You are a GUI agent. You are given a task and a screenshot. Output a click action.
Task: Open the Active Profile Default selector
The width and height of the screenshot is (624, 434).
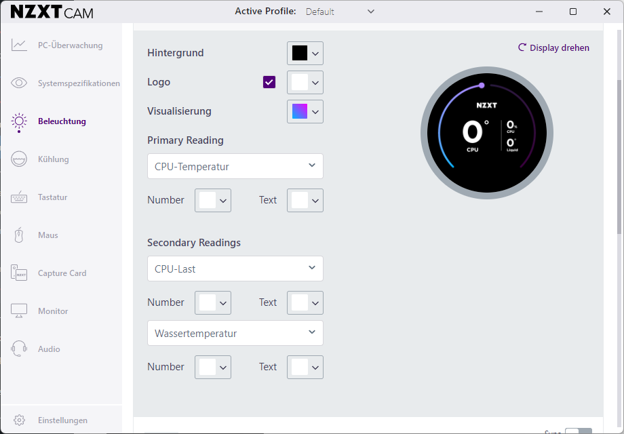point(340,12)
